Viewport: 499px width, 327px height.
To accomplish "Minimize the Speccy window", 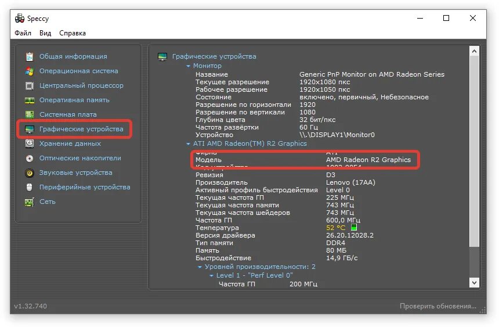I will (x=420, y=19).
